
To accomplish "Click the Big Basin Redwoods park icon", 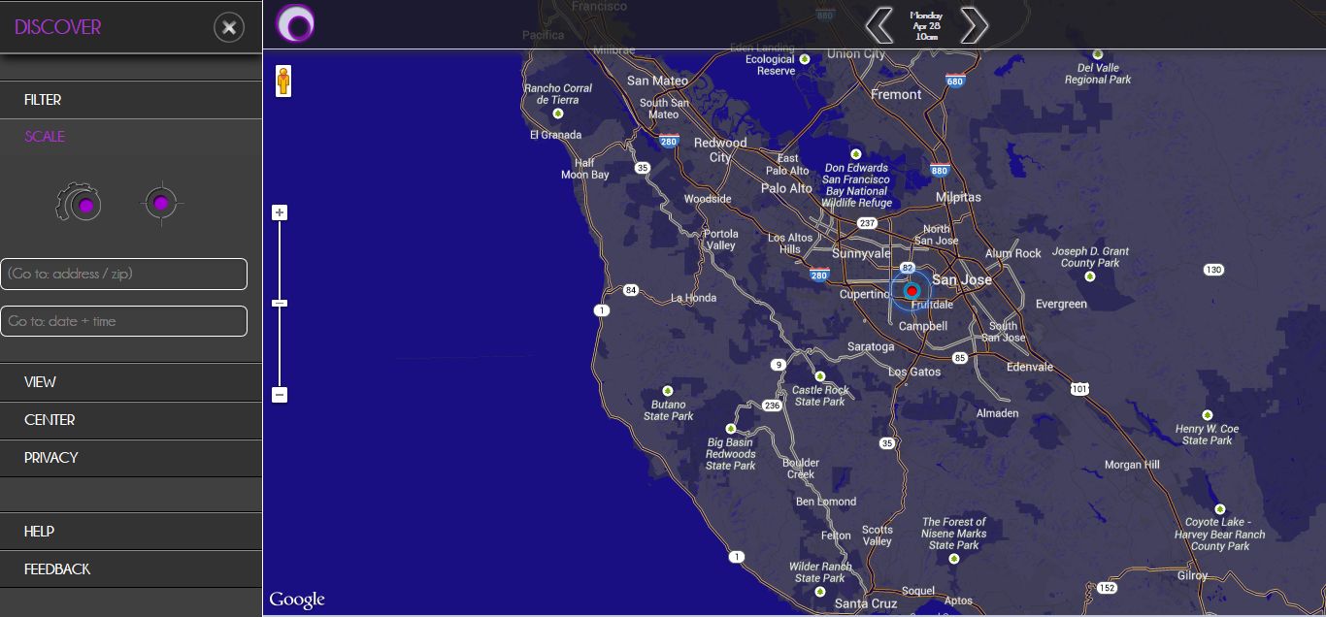I will click(730, 428).
